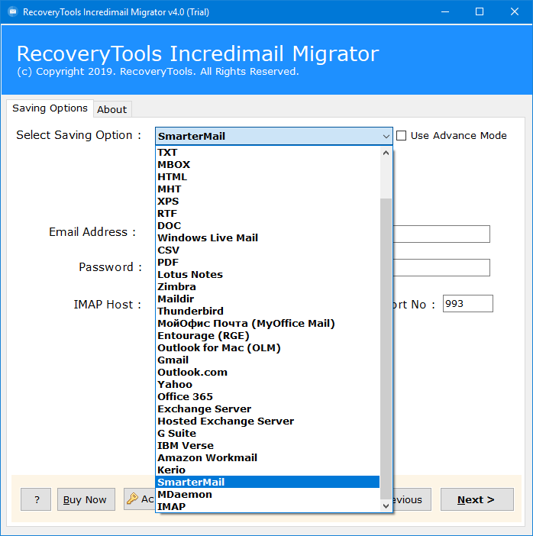Choose MDaemon saving option
Viewport: 533px width, 536px height.
268,494
